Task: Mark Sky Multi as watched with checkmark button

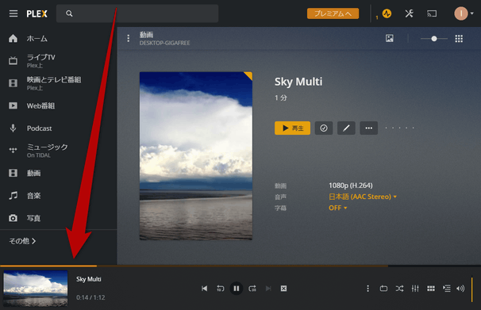Action: click(x=324, y=128)
